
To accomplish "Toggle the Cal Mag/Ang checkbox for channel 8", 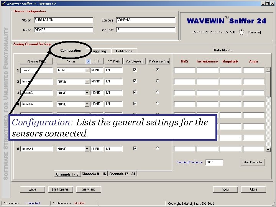I will [x=135, y=149].
